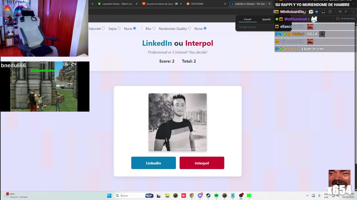Screen dimensions: 357x200
Task: Click the Google Translate label
Action: pyautogui.click(x=247, y=27)
